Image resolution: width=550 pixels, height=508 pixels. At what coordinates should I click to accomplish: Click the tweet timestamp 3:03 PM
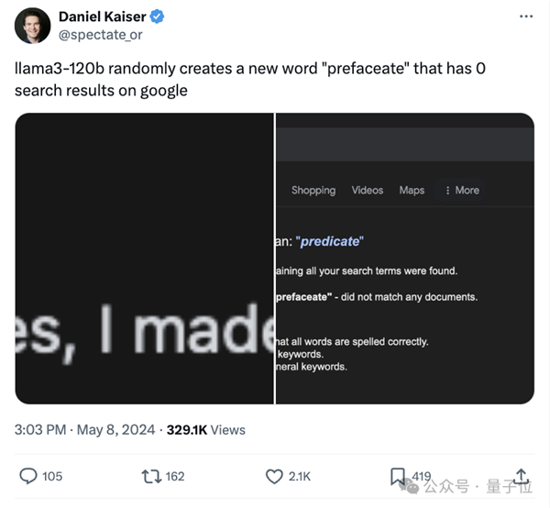pyautogui.click(x=41, y=429)
